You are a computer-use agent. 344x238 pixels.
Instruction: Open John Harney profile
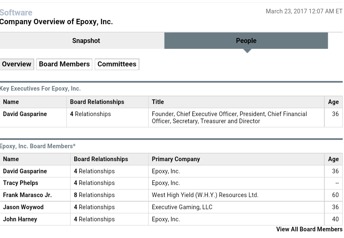pos(20,219)
